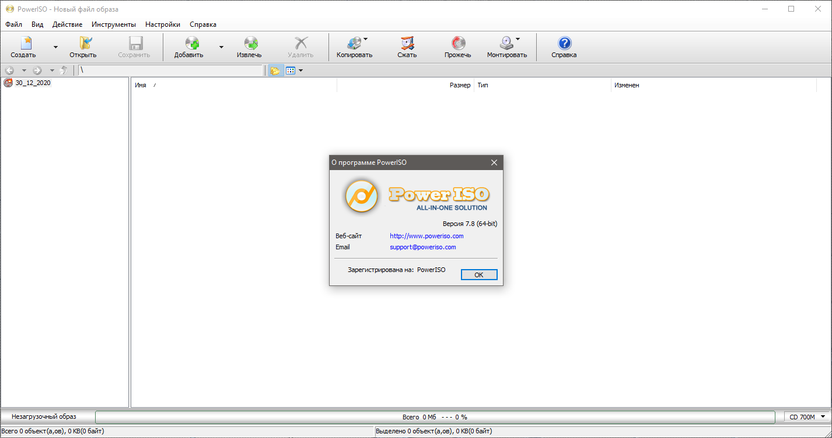Click the Добавить (Add) toolbar icon
Screen dimensions: 832x438
coord(192,43)
